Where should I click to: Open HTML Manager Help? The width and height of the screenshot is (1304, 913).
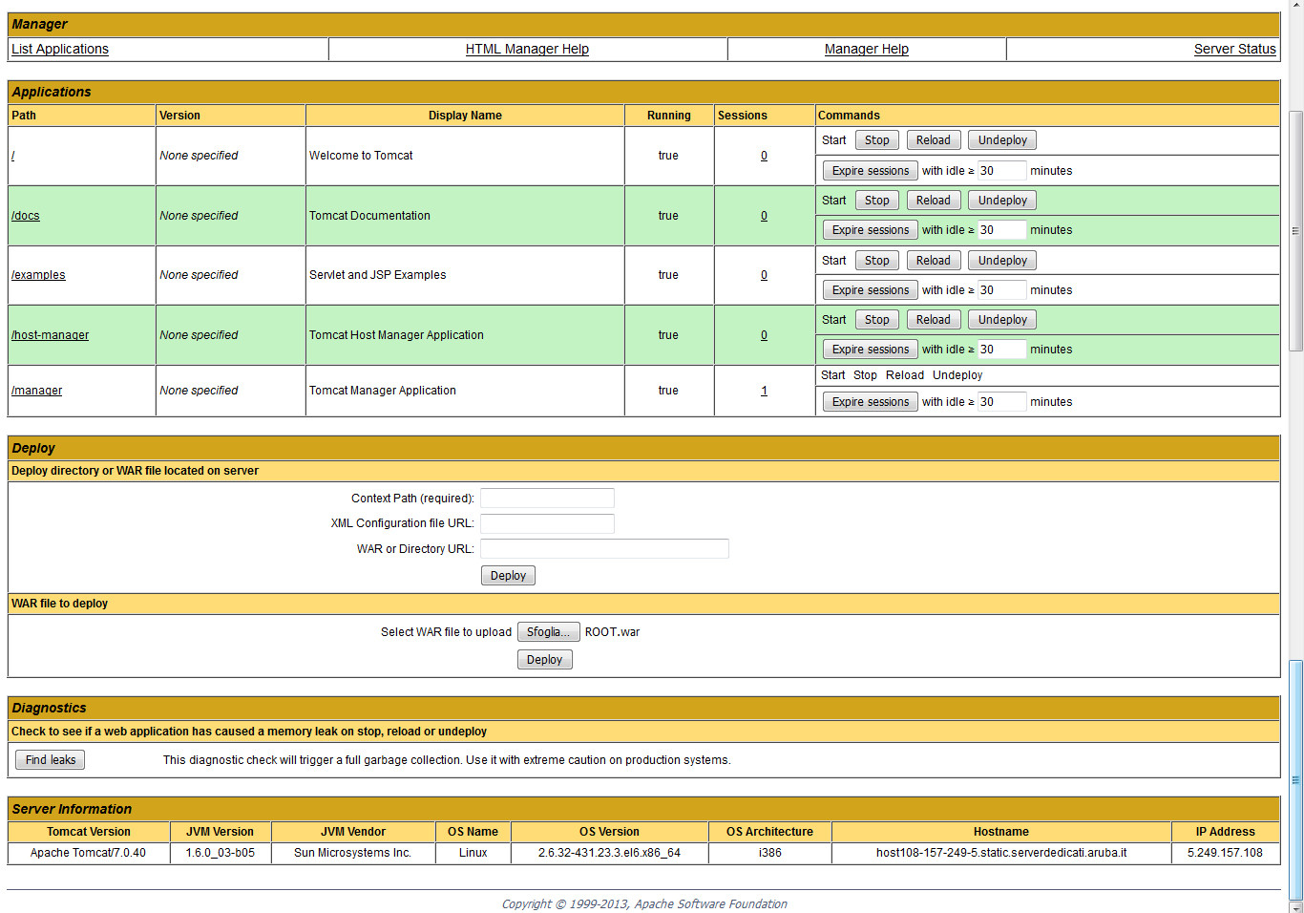(x=527, y=49)
